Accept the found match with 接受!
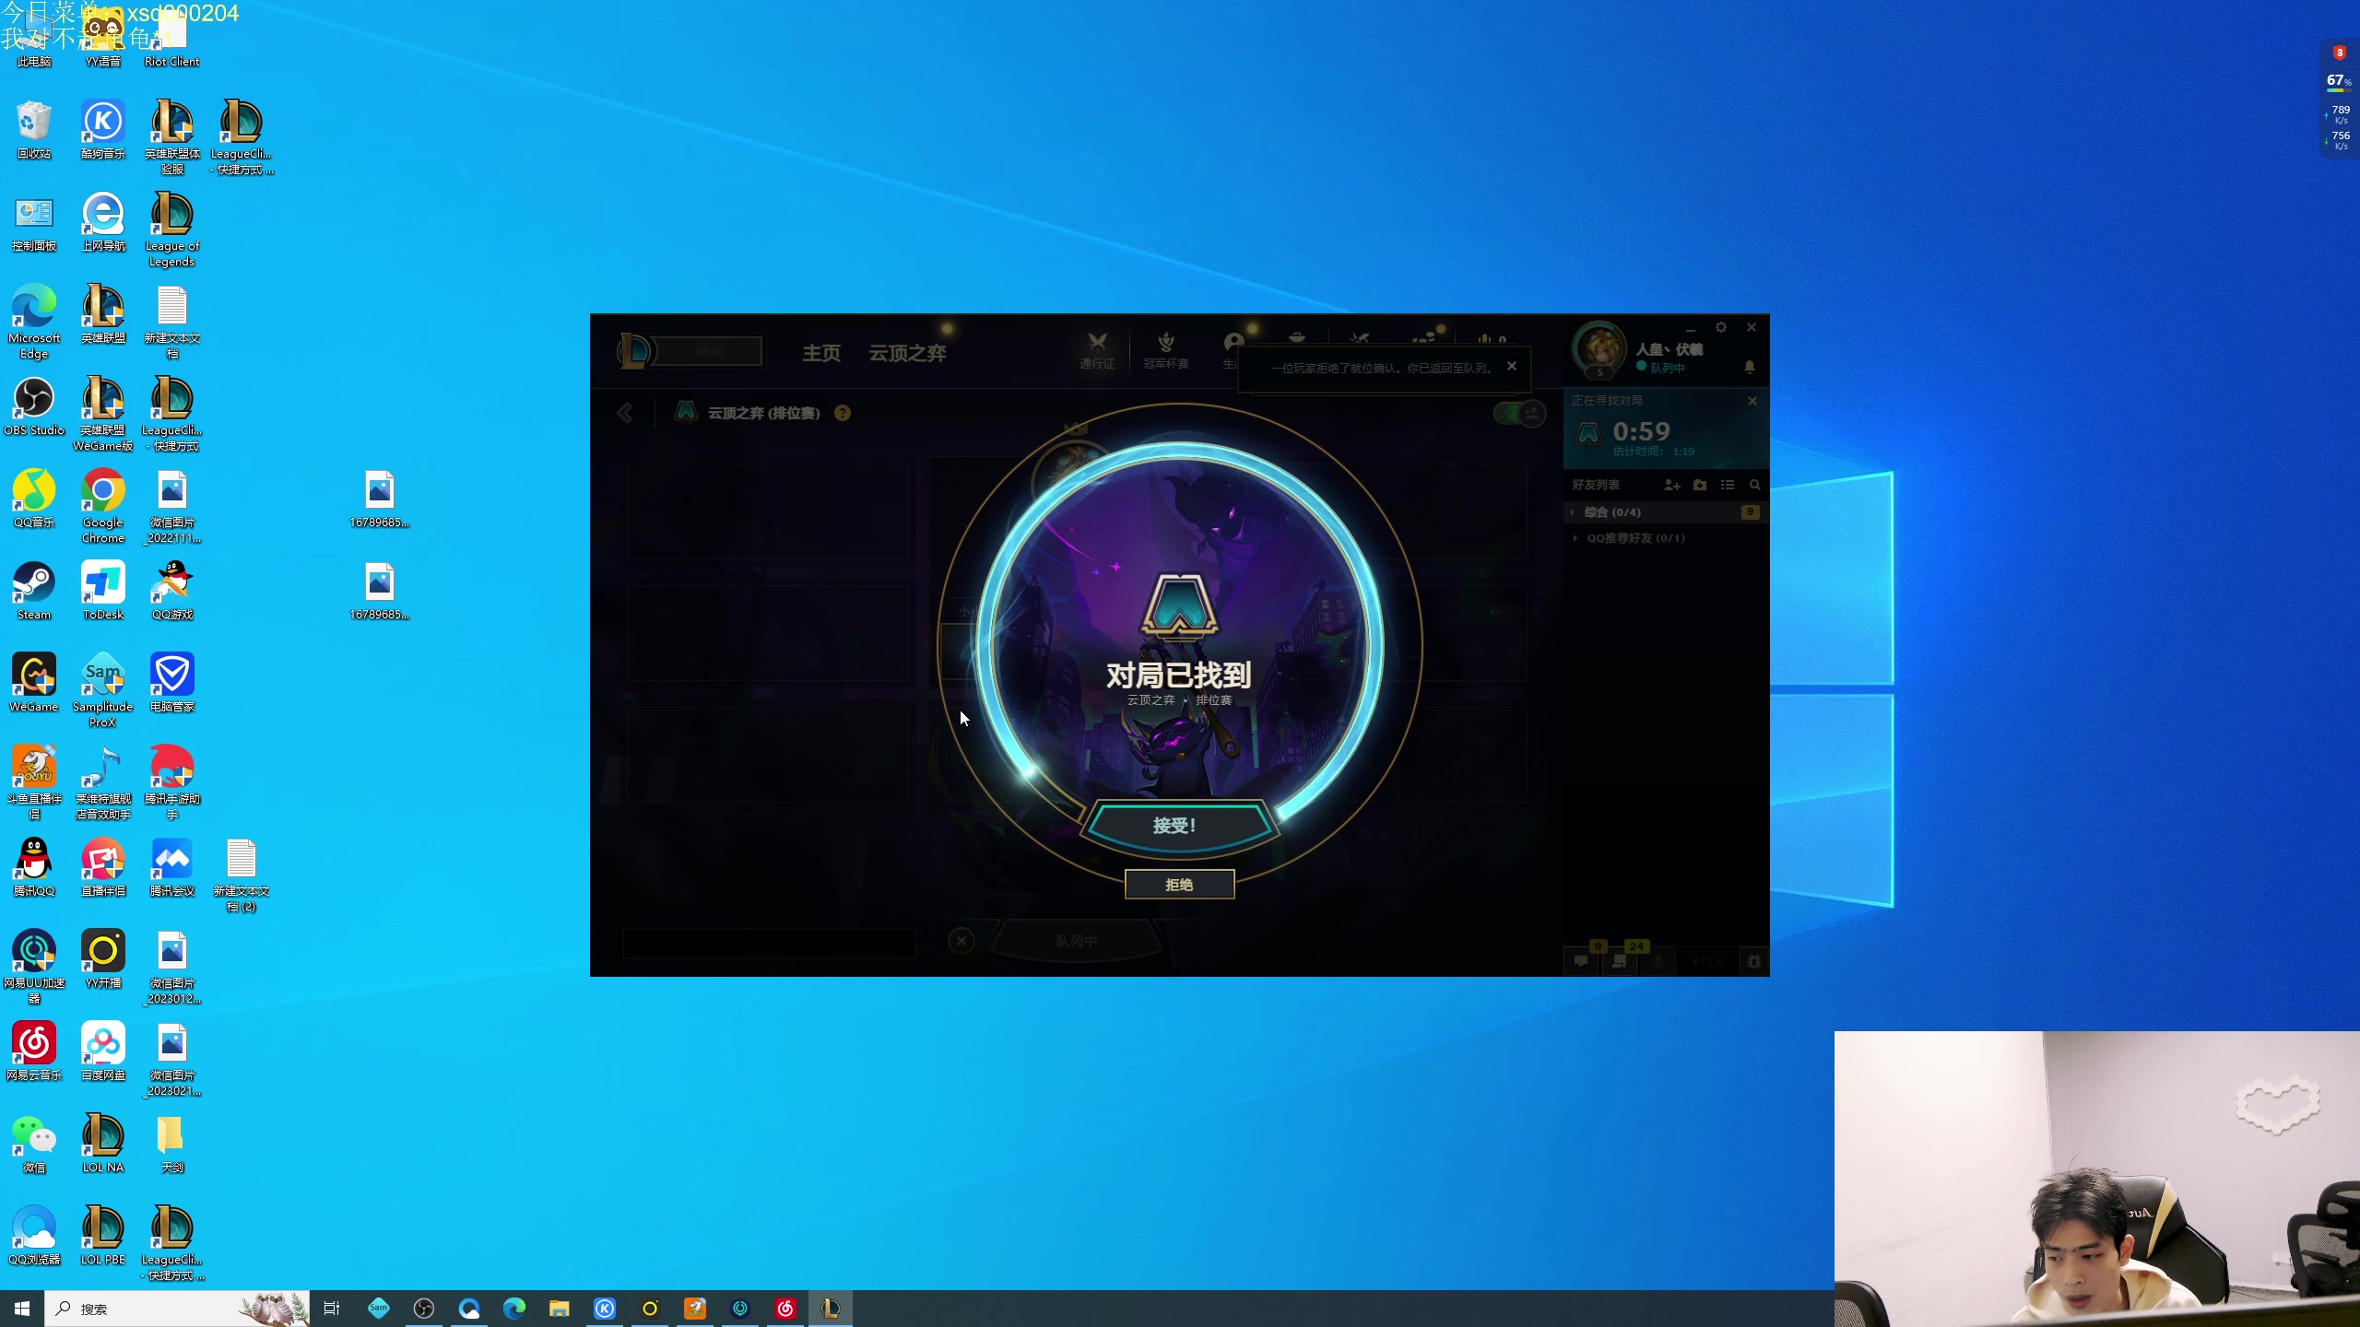The image size is (2360, 1327). pos(1179,825)
